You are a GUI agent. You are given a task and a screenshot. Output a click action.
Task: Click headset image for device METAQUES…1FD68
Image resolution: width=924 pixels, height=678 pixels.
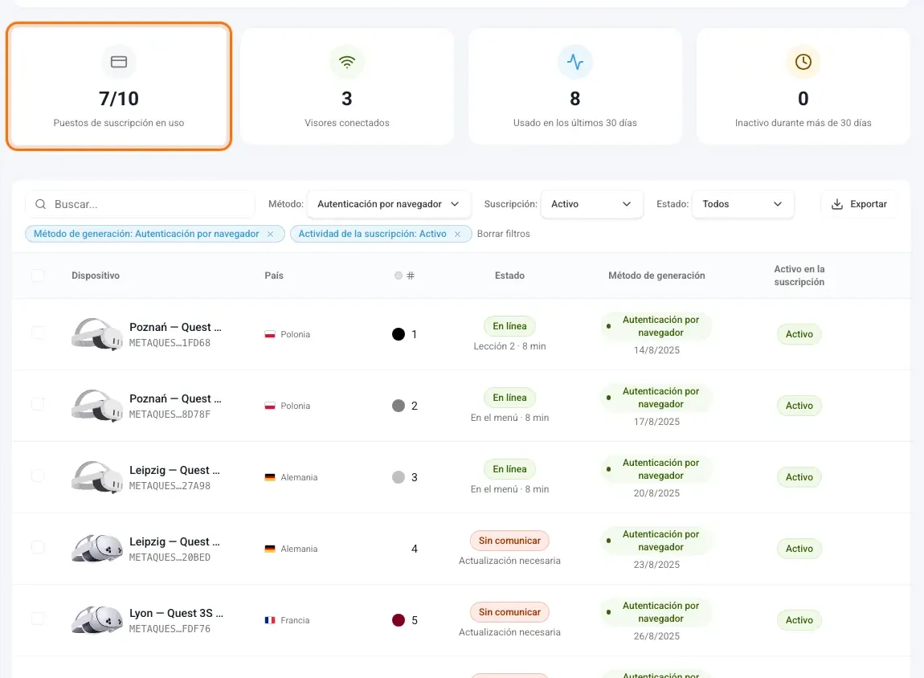pyautogui.click(x=97, y=334)
